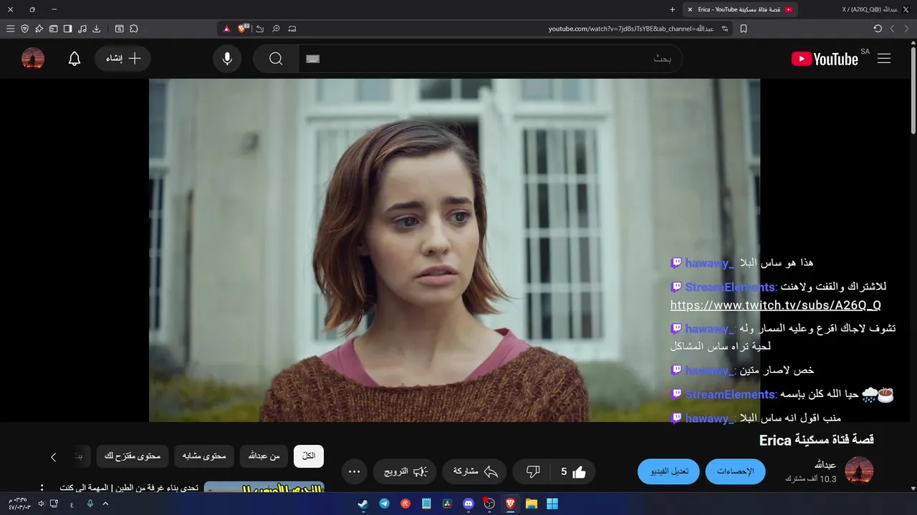The width and height of the screenshot is (917, 515).
Task: Select the محتوى مشابه filter chip
Action: (204, 456)
